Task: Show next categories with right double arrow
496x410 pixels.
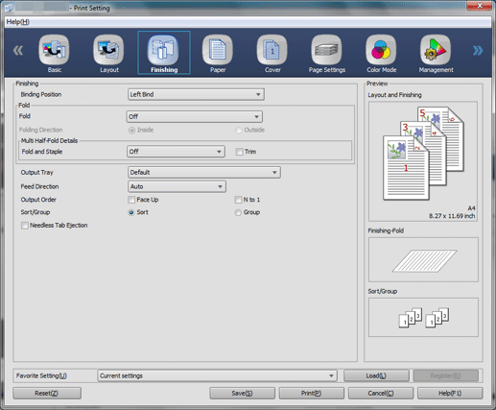Action: [478, 50]
